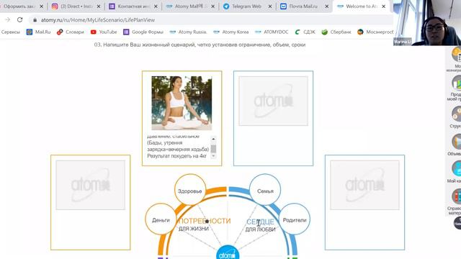Open the Сервисы bookmark
Image resolution: width=461 pixels, height=259 pixels.
[10, 32]
